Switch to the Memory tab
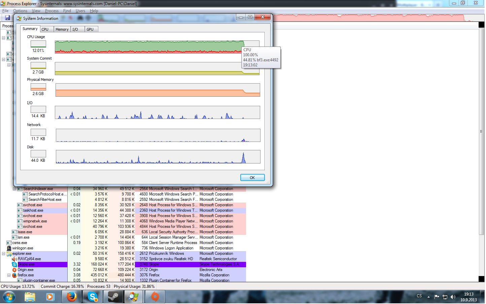The width and height of the screenshot is (486, 304). click(x=62, y=30)
